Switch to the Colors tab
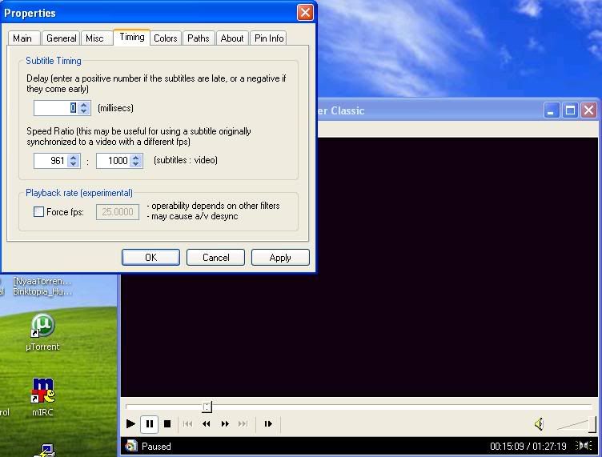This screenshot has width=602, height=457. pyautogui.click(x=166, y=38)
